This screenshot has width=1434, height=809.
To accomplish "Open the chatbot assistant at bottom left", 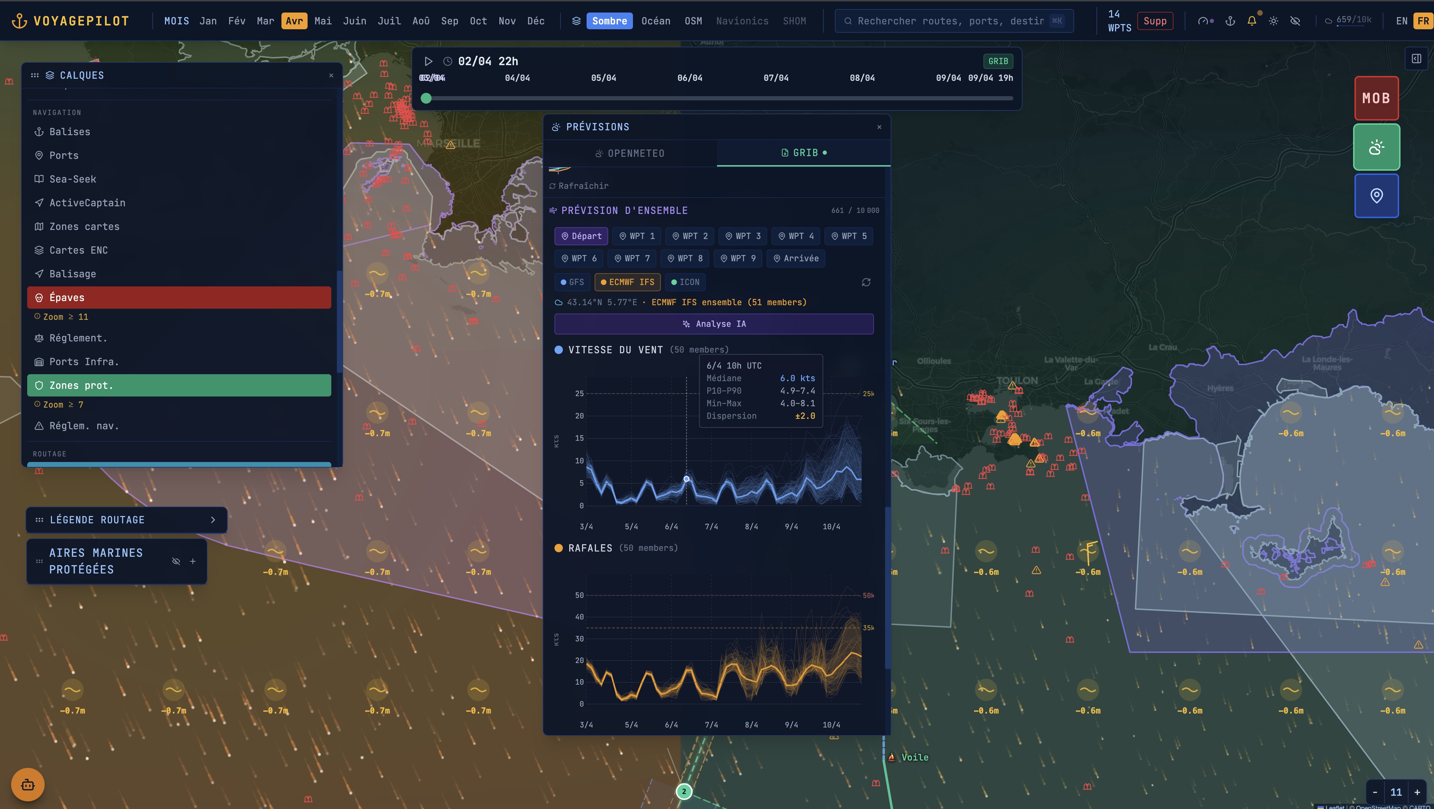I will pyautogui.click(x=28, y=785).
